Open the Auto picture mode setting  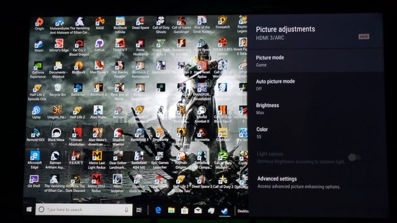[315, 85]
